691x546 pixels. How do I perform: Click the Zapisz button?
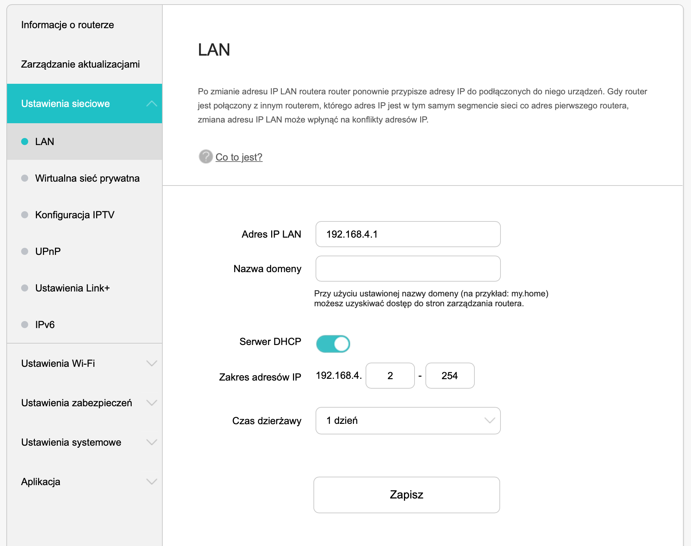tap(406, 495)
